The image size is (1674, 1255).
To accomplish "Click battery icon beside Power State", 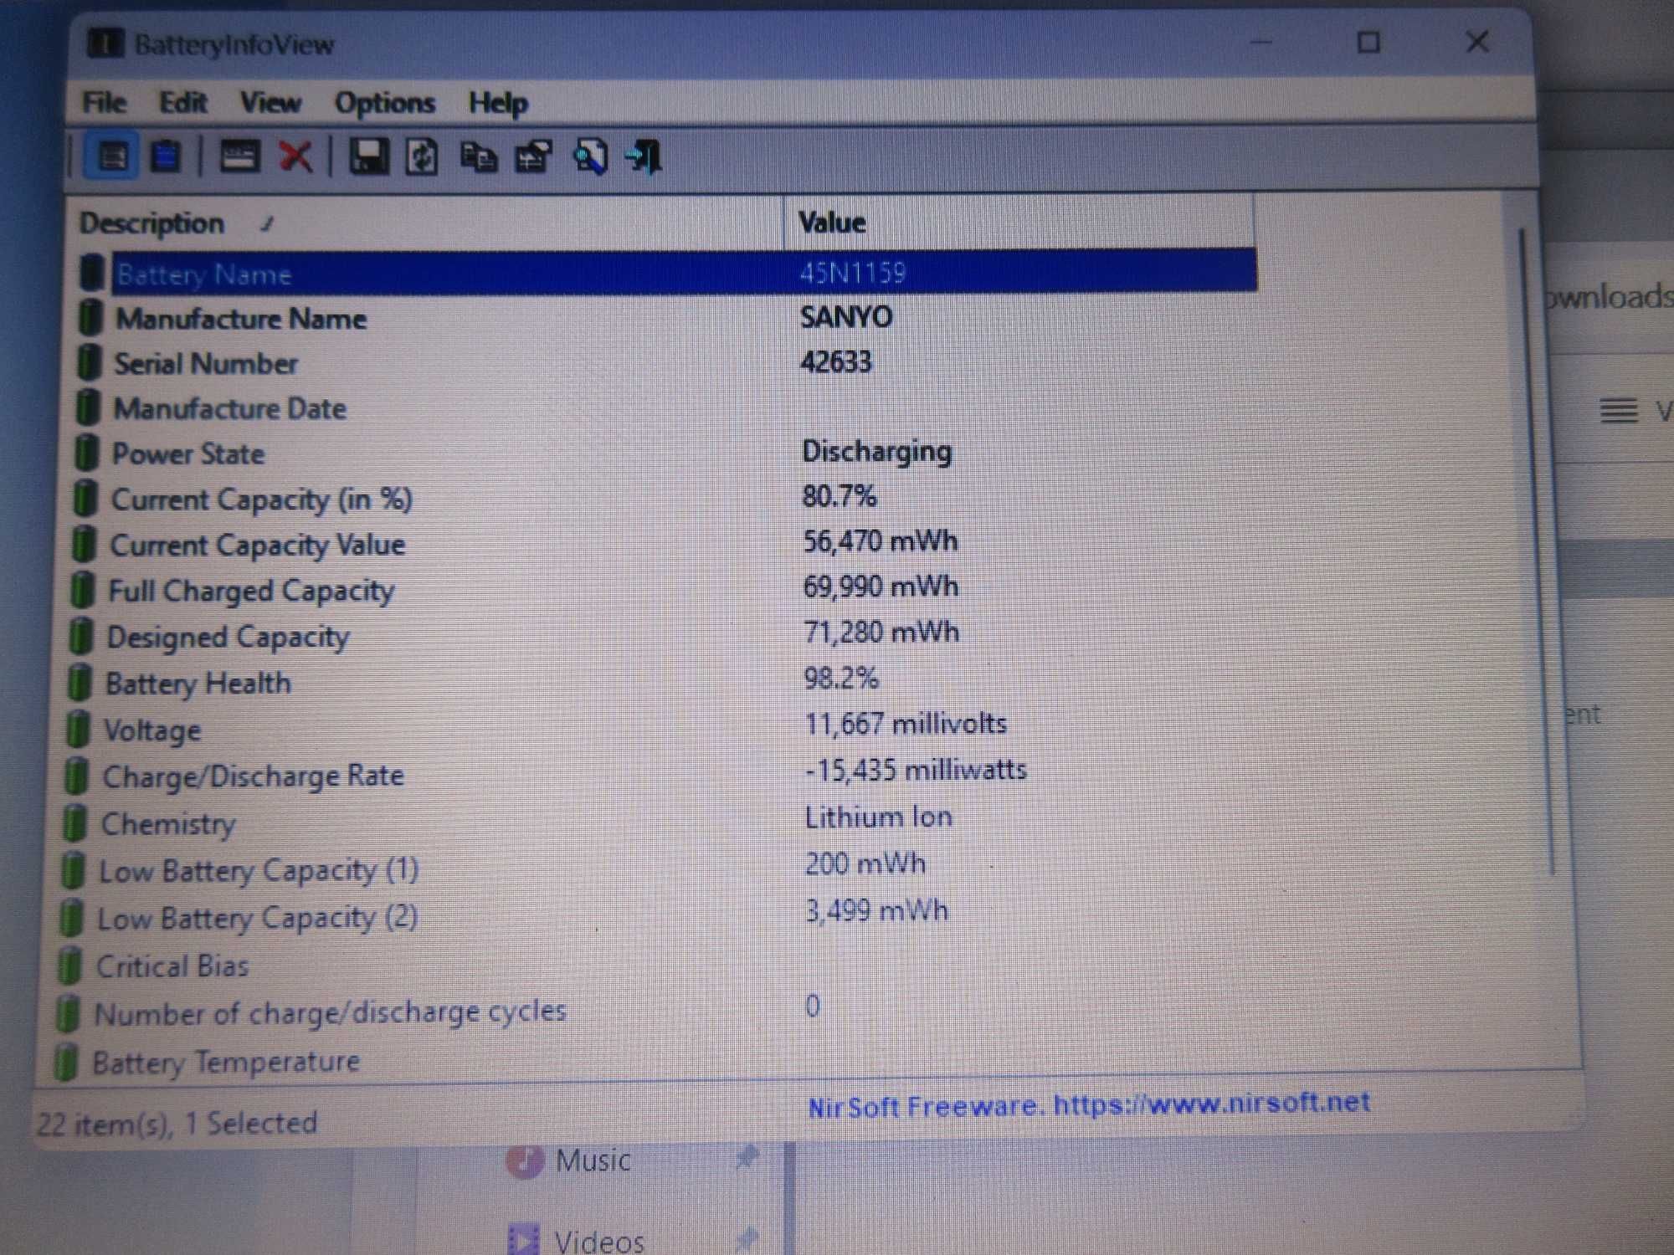I will tap(85, 453).
